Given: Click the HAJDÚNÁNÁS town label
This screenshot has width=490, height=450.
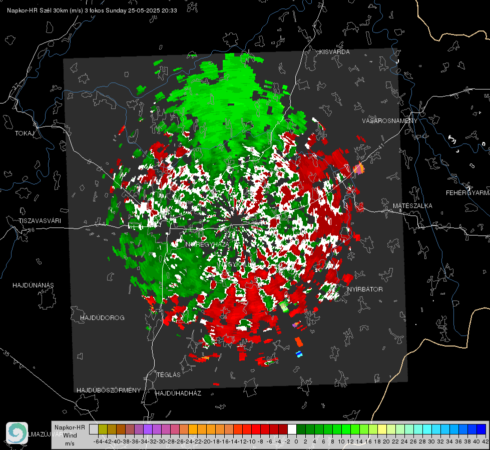Looking at the screenshot, I should (33, 285).
